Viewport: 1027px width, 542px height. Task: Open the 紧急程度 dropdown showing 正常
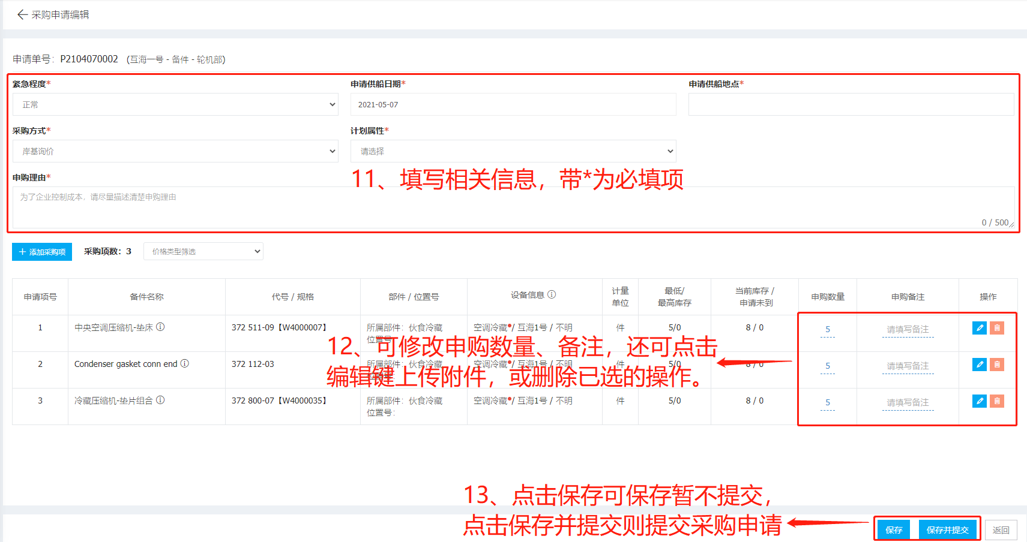(175, 104)
